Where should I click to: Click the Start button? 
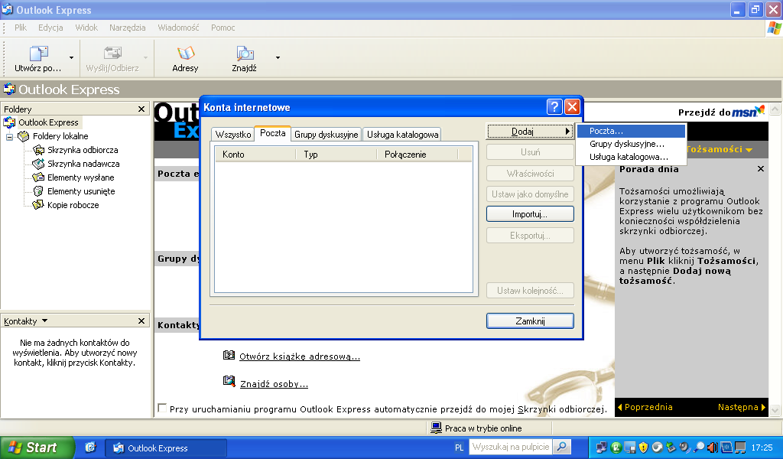(37, 448)
